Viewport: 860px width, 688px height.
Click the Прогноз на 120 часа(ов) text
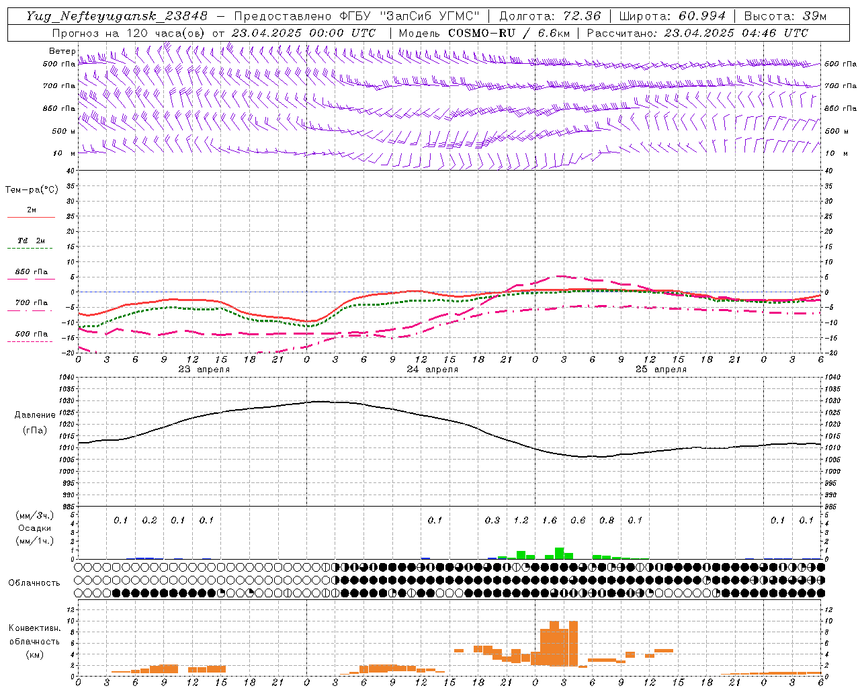point(130,33)
